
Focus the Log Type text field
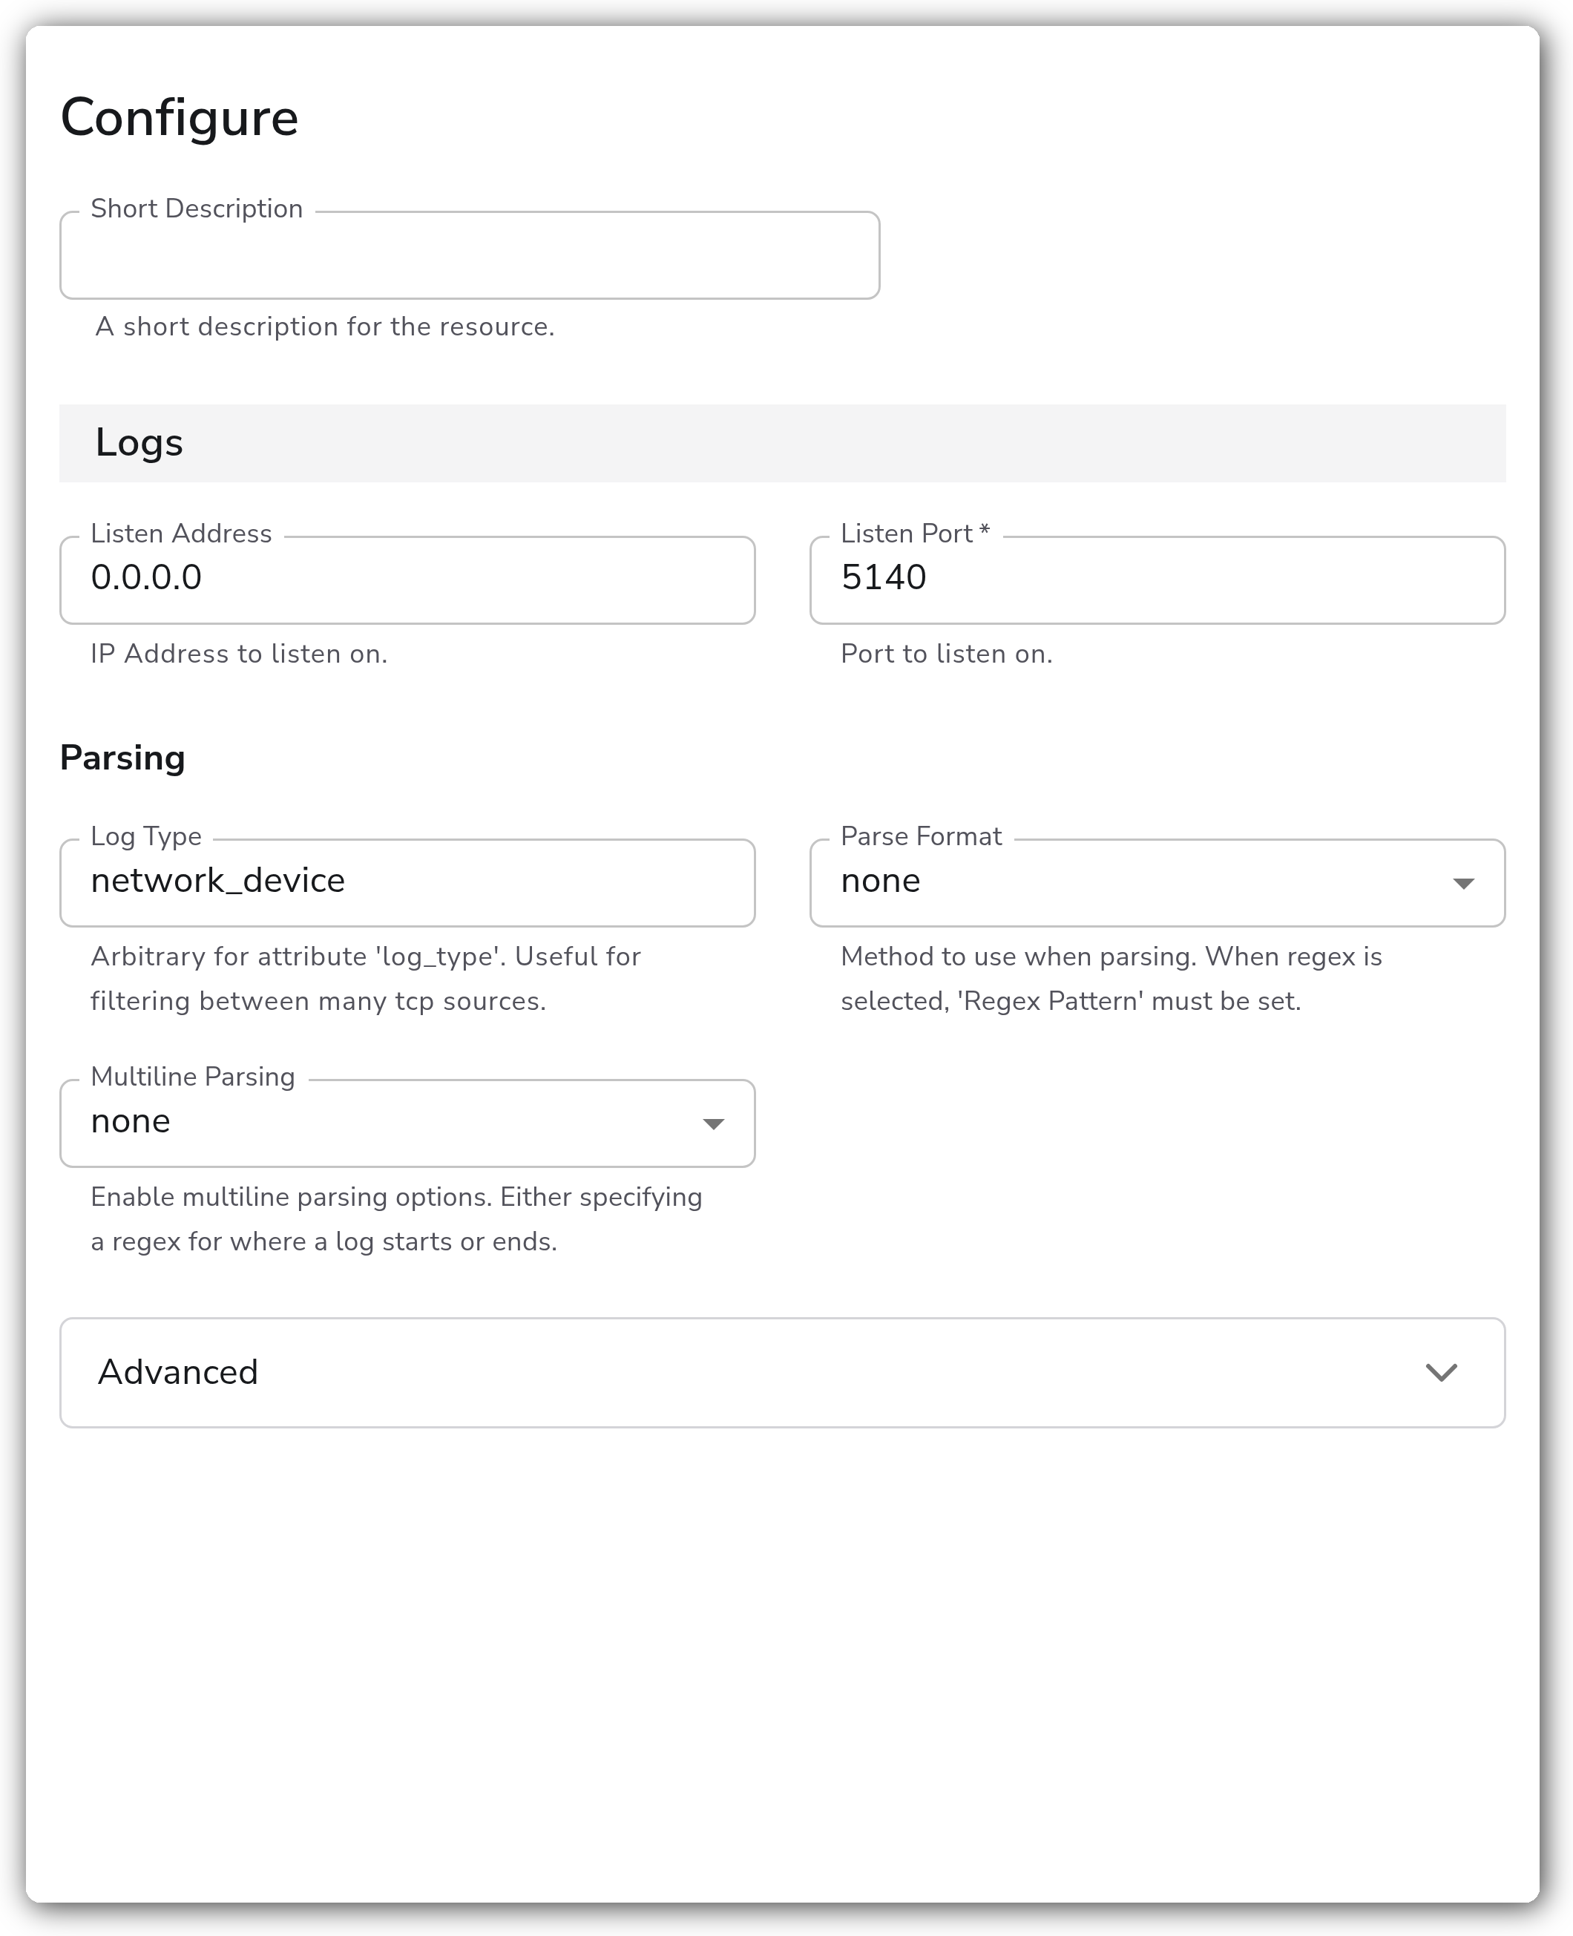pos(408,882)
